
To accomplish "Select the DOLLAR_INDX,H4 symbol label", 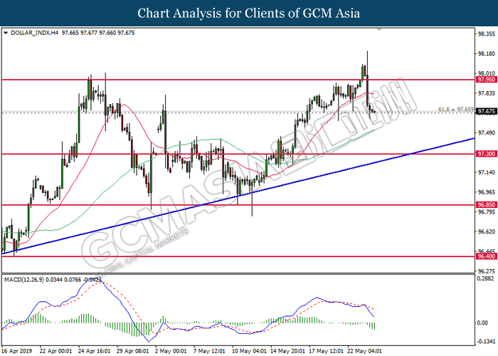I will (x=31, y=33).
